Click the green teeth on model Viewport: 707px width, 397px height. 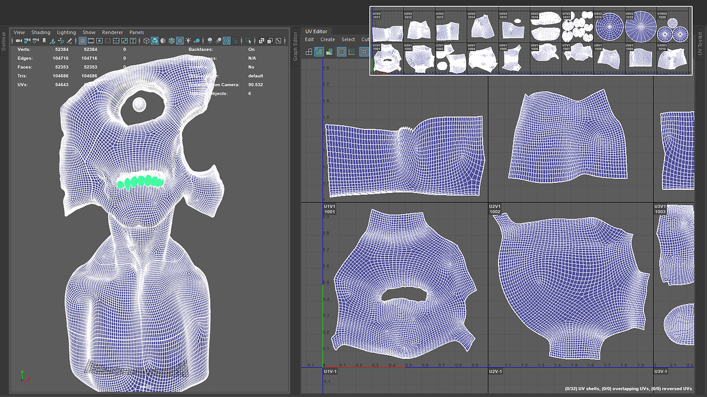click(140, 181)
